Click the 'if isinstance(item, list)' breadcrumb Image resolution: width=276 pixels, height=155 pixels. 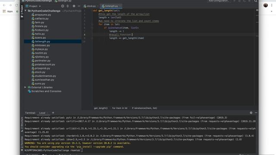(144, 108)
